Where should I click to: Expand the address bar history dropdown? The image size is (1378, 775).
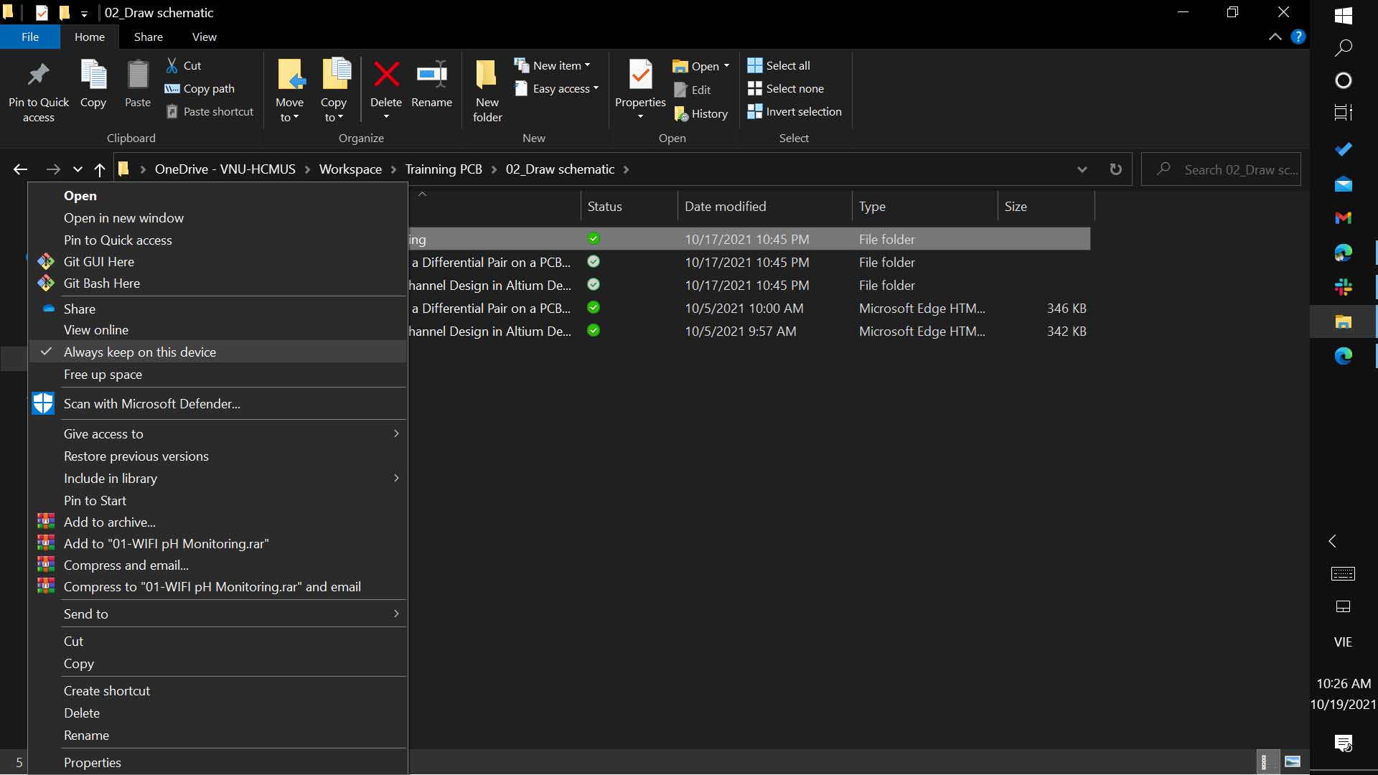tap(1082, 169)
